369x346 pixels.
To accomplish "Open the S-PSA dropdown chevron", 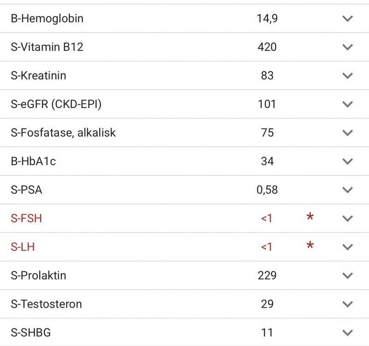I will point(347,190).
